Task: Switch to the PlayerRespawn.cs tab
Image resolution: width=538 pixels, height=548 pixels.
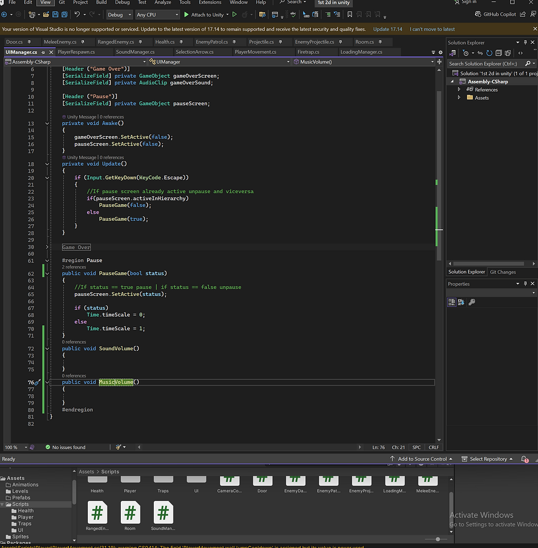Action: 76,52
